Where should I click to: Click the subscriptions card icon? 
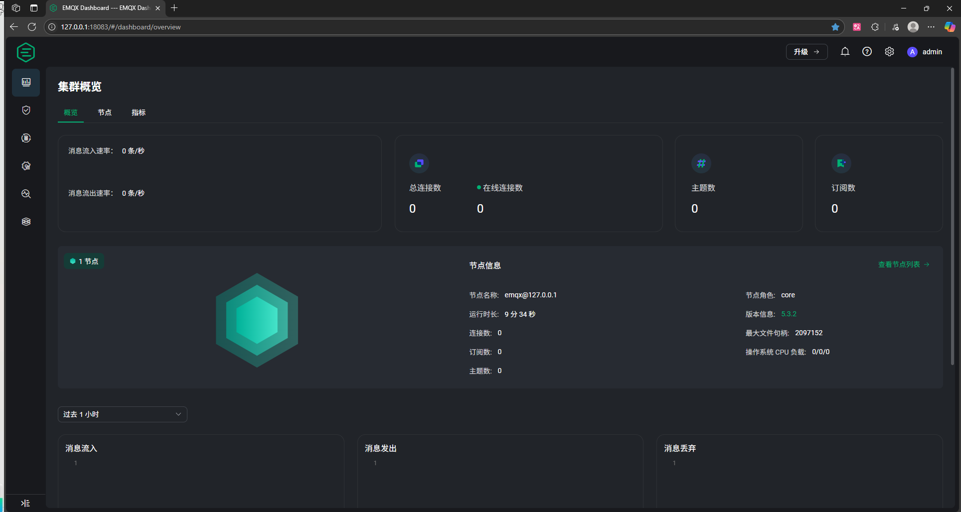(x=841, y=163)
